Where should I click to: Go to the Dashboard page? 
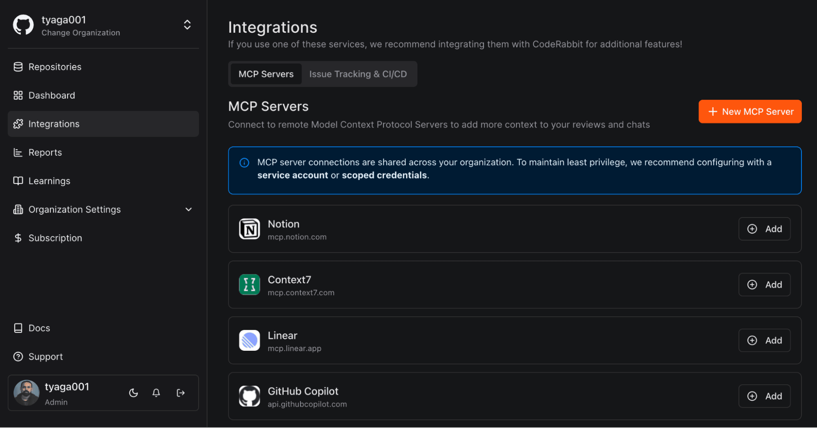tap(51, 95)
